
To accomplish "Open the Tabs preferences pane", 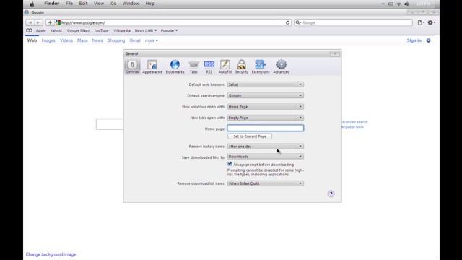I will pyautogui.click(x=193, y=66).
